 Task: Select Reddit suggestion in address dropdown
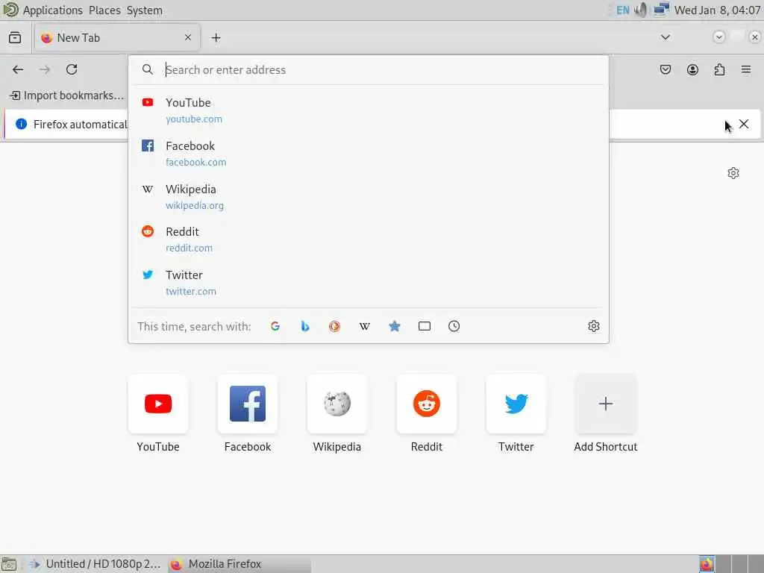click(369, 239)
